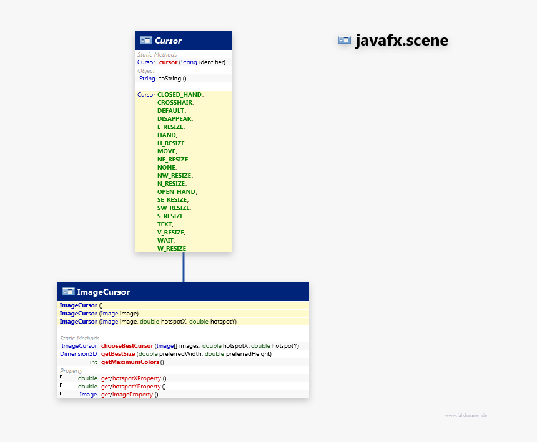Click the inheritance line between Cursor and ImageCursor
Image resolution: width=537 pixels, height=442 pixels.
click(184, 267)
